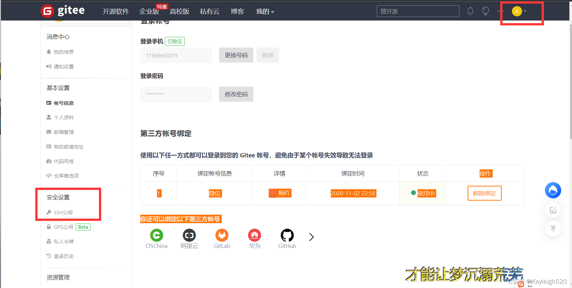Open GPG公钥 settings
Image resolution: width=572 pixels, height=288 pixels.
[x=63, y=227]
